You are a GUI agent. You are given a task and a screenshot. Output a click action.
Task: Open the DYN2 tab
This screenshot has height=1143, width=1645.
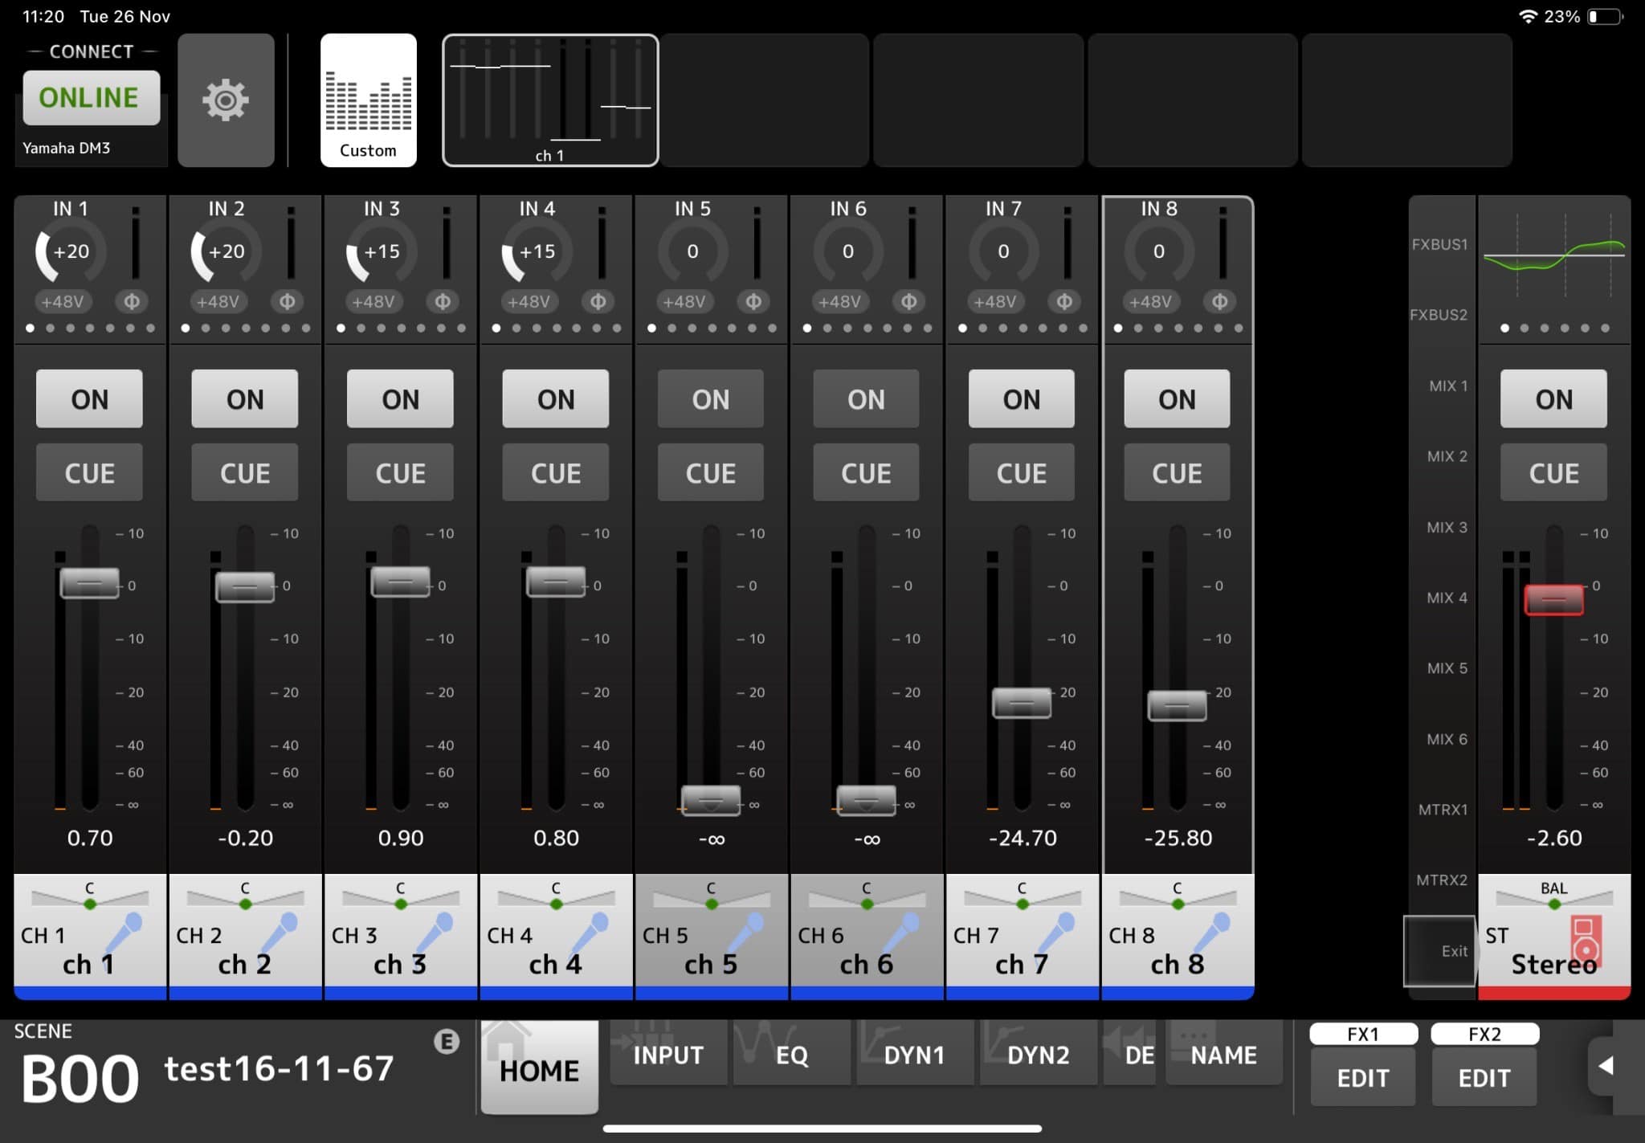(x=1038, y=1054)
